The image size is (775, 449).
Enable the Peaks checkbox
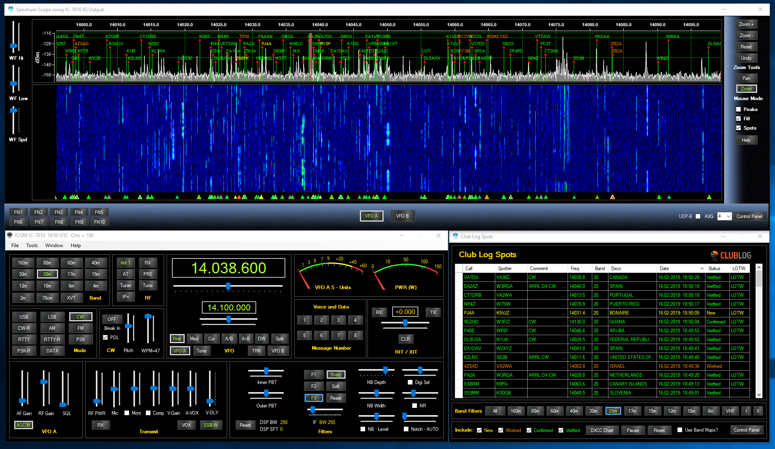pos(739,109)
